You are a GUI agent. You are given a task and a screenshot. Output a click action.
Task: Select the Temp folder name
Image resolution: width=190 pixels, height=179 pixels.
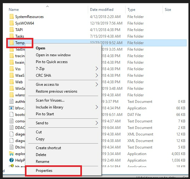tap(20, 43)
